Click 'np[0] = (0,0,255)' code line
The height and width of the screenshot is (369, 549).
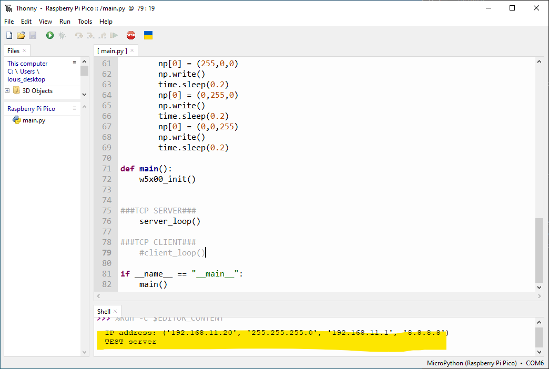tap(198, 127)
